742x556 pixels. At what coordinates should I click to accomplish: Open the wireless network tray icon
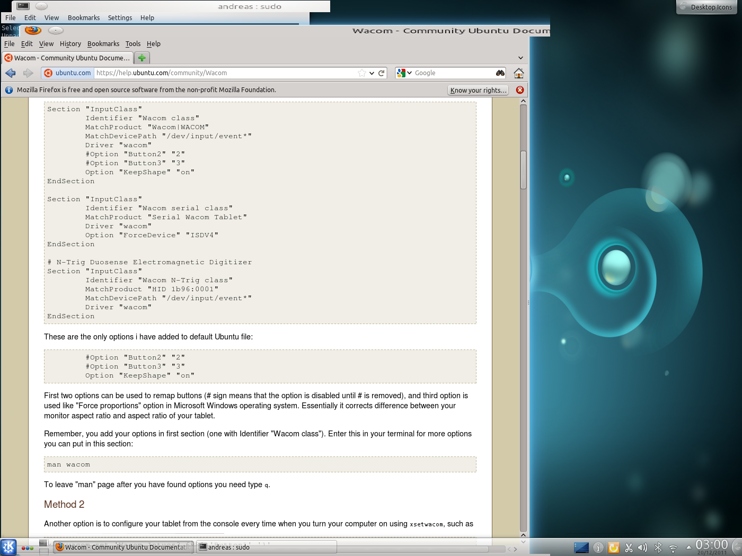point(673,549)
